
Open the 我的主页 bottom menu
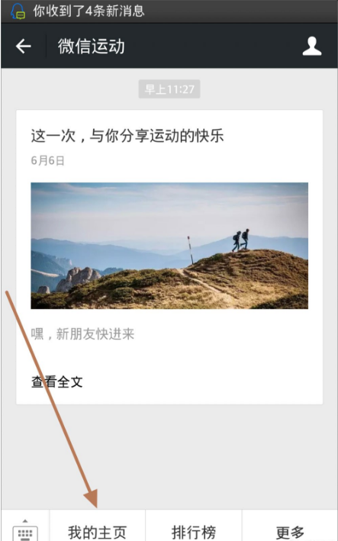tap(97, 533)
